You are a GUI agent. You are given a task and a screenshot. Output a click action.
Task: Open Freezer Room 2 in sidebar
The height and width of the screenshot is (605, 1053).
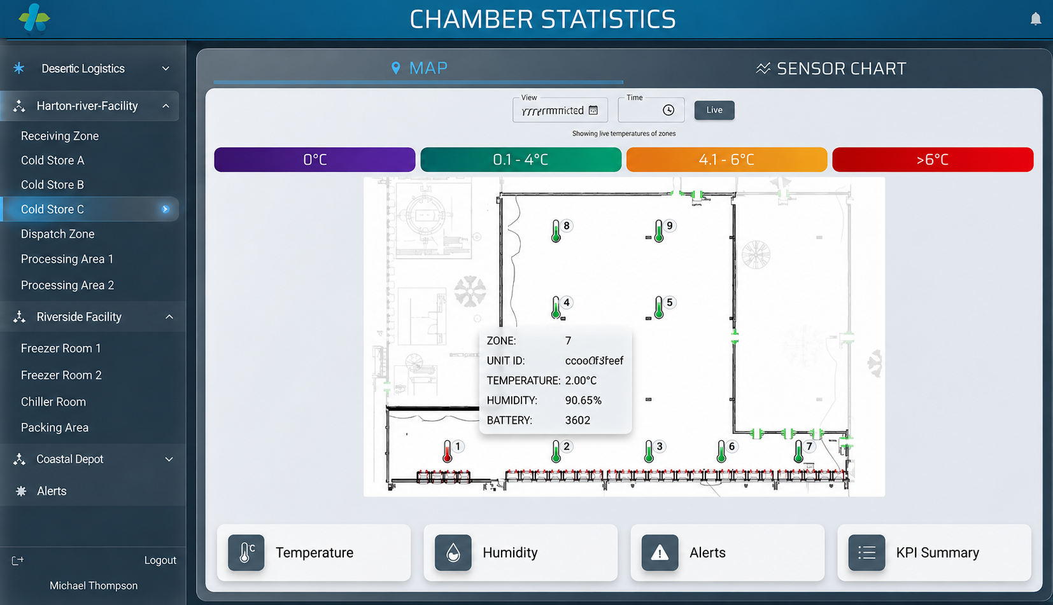coord(61,375)
